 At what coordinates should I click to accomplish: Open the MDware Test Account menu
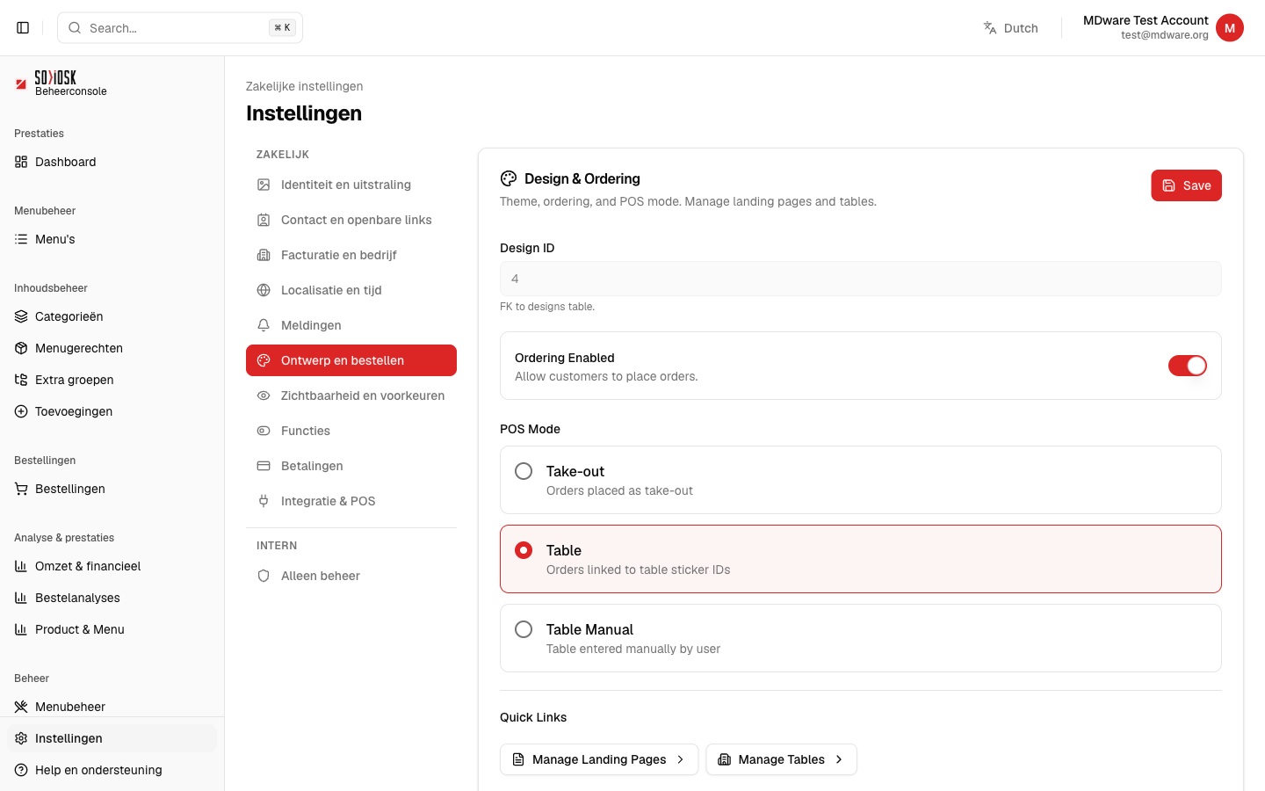(x=1163, y=28)
